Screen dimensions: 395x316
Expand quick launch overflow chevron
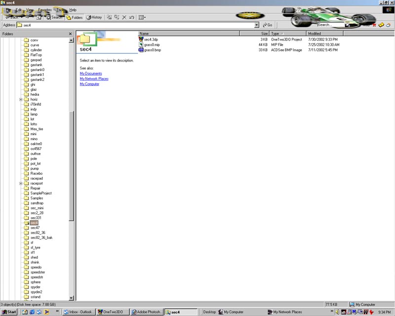tap(57, 311)
